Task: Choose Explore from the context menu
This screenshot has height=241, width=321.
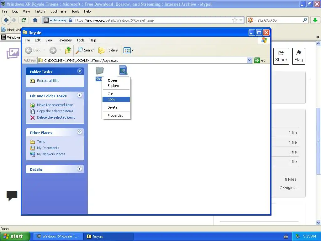Action: click(x=116, y=86)
